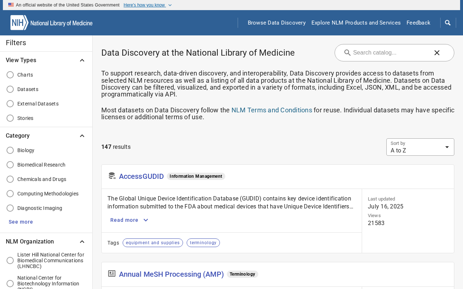Screen dimensions: 463x289
Task: Select the Charts view type
Action: [x=10, y=75]
